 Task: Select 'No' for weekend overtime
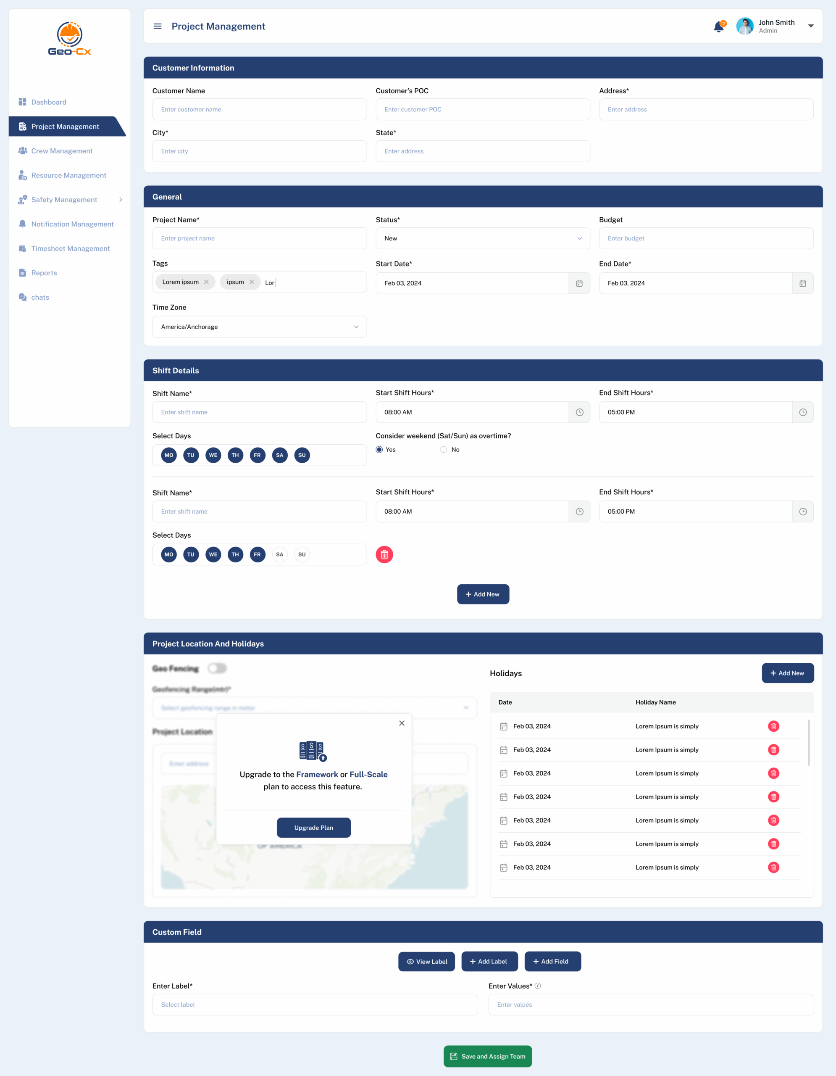444,450
